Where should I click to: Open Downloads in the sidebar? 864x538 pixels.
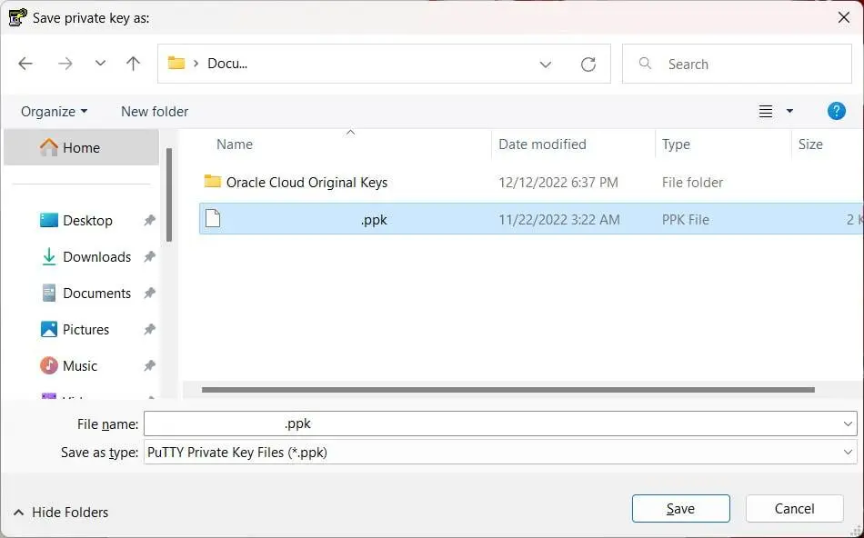pyautogui.click(x=96, y=256)
